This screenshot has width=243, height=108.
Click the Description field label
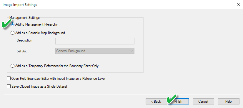24,40
